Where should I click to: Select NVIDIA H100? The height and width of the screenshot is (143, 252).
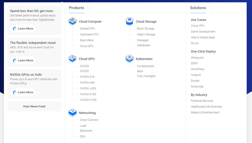(x=88, y=100)
